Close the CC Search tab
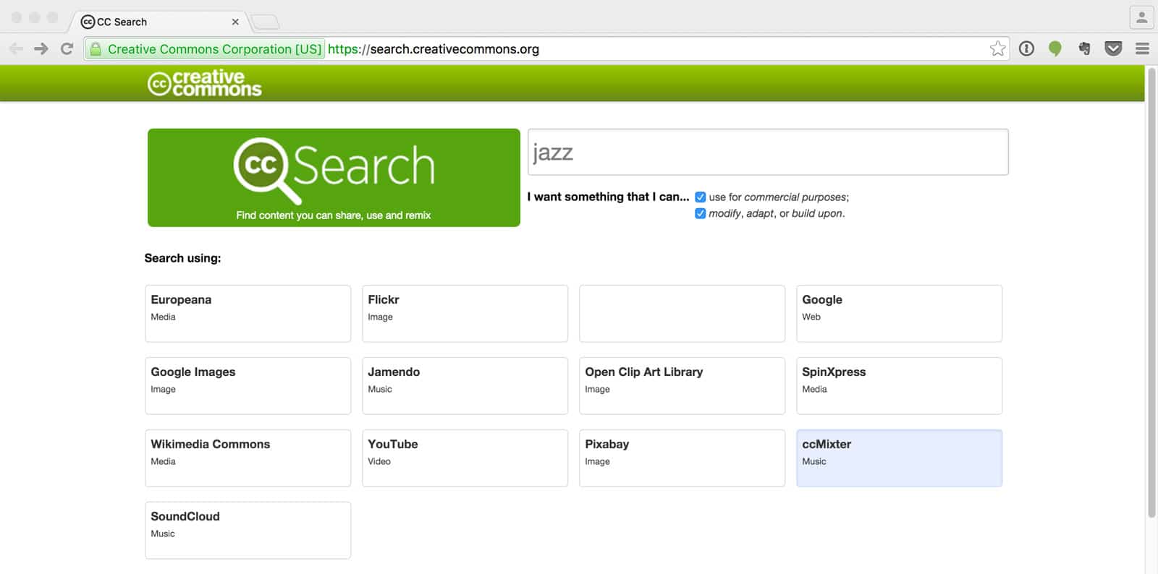Screen dimensions: 1158x574 235,22
